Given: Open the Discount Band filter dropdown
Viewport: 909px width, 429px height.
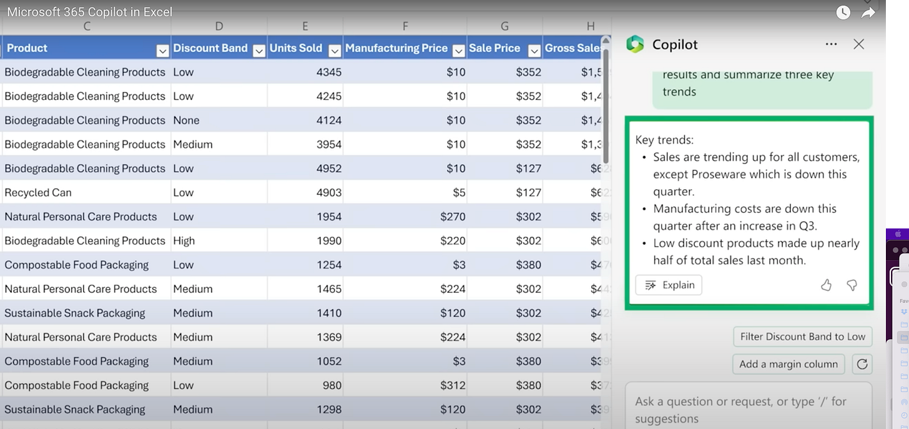Looking at the screenshot, I should click(x=259, y=51).
